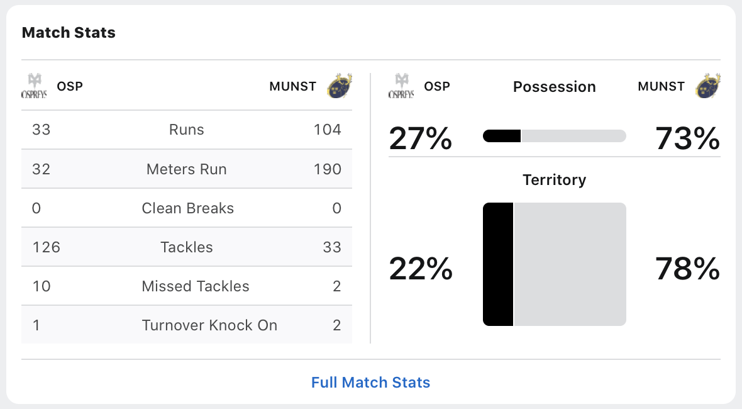
Task: Select the Turnover Knock On row
Action: tap(187, 325)
